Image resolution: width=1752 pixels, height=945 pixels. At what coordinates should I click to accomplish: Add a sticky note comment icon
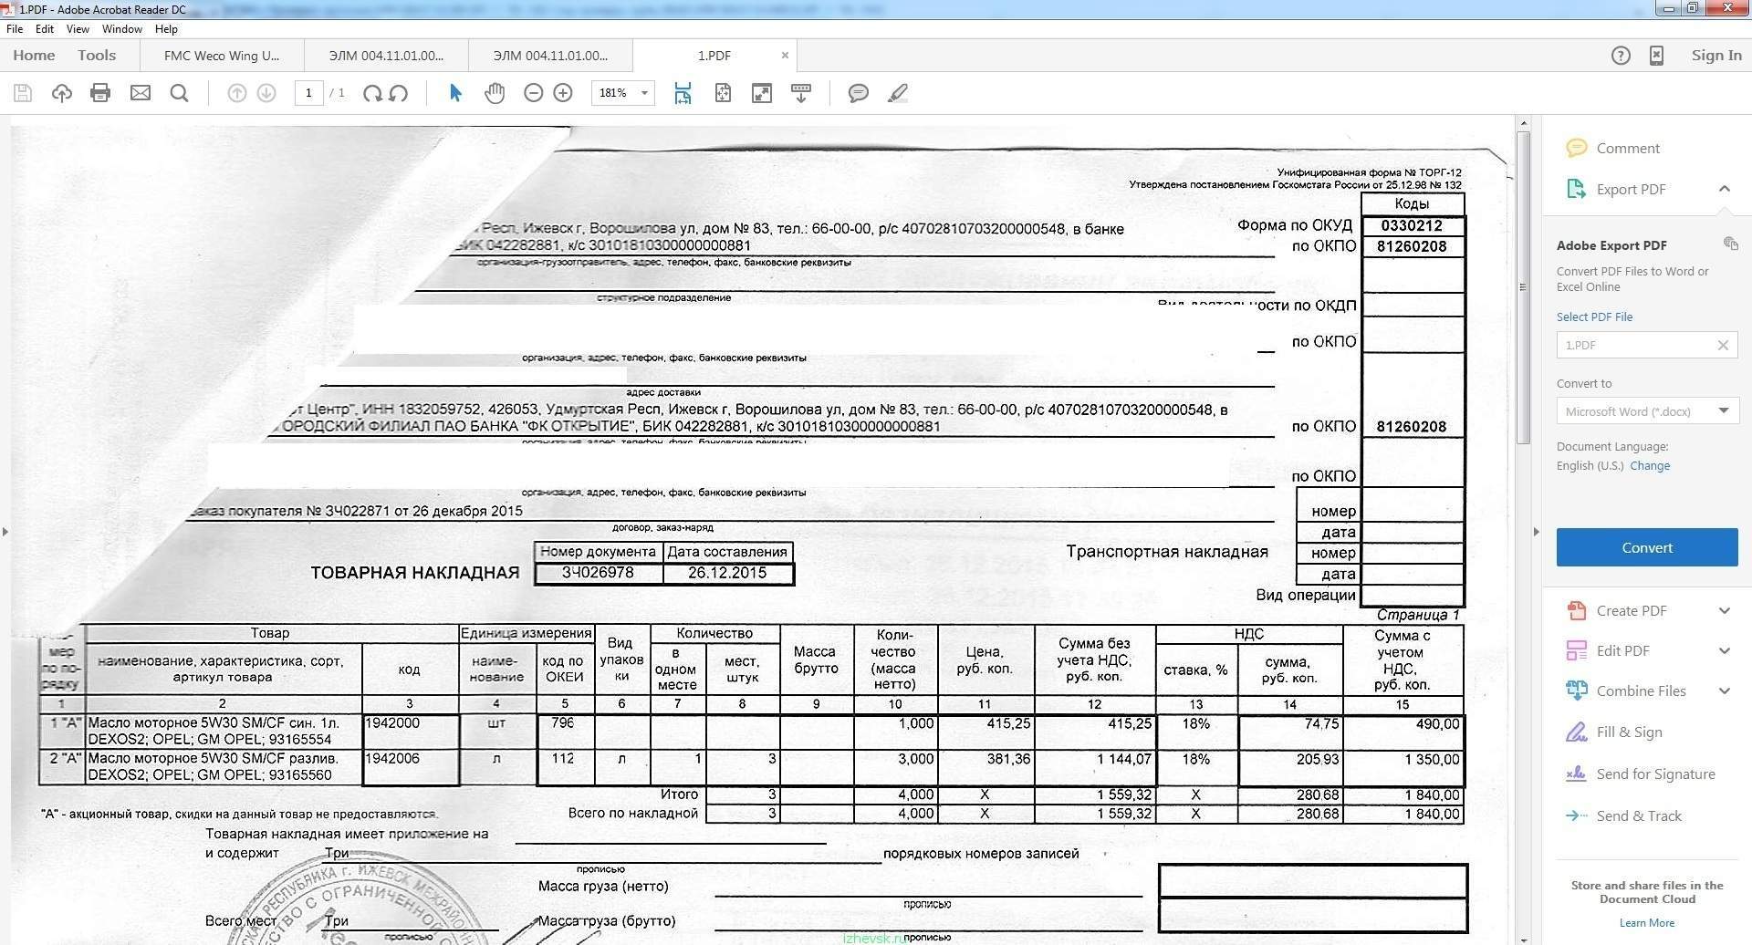click(859, 93)
